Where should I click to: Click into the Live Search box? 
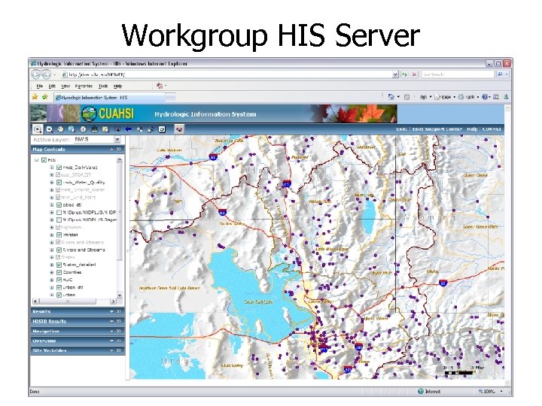(458, 74)
